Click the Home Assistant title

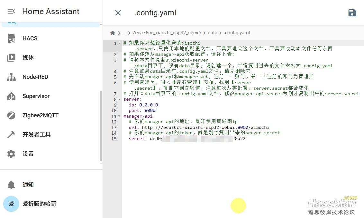click(51, 11)
